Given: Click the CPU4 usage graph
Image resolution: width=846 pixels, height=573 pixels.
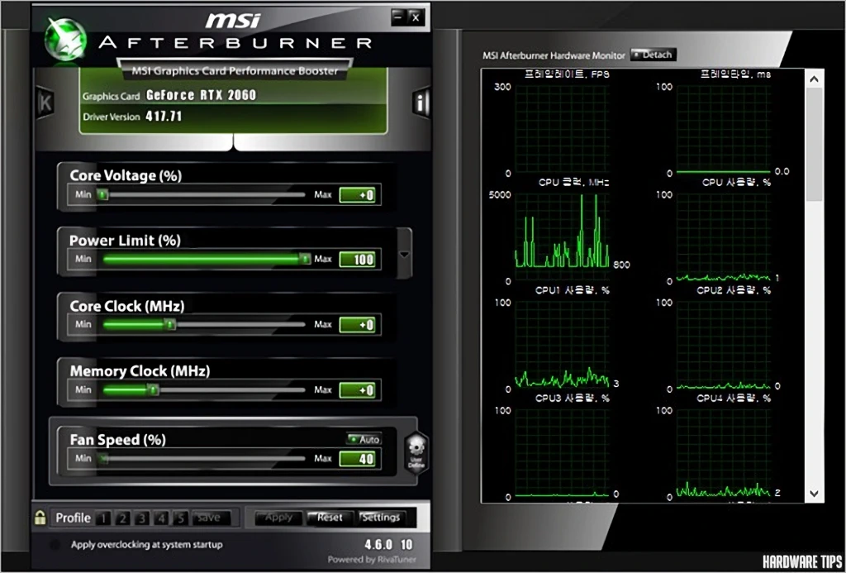Looking at the screenshot, I should [724, 452].
